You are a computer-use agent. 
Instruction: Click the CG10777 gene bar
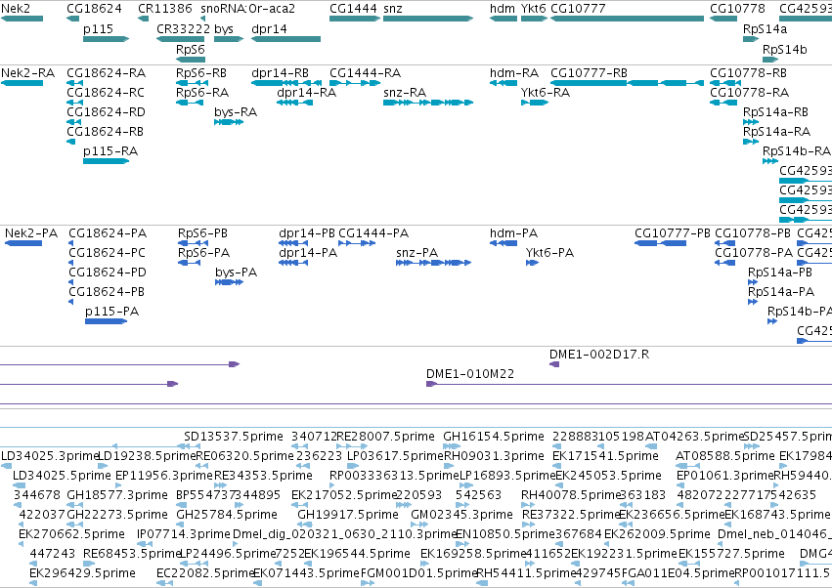pos(628,19)
